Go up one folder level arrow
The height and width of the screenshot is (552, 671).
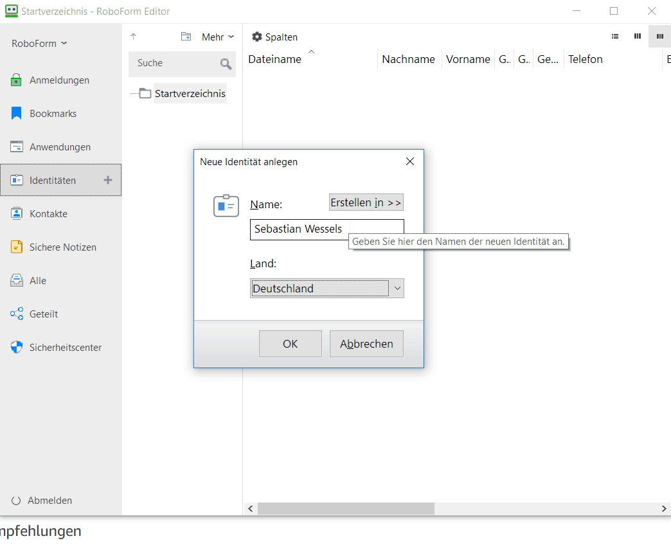[x=134, y=37]
